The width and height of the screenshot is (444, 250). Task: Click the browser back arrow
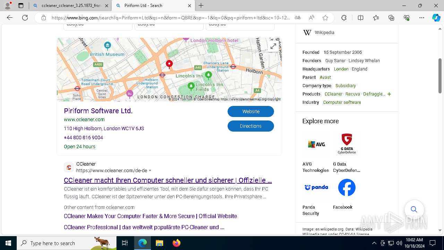pyautogui.click(x=10, y=18)
